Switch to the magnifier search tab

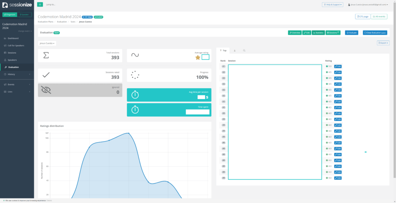tap(244, 51)
